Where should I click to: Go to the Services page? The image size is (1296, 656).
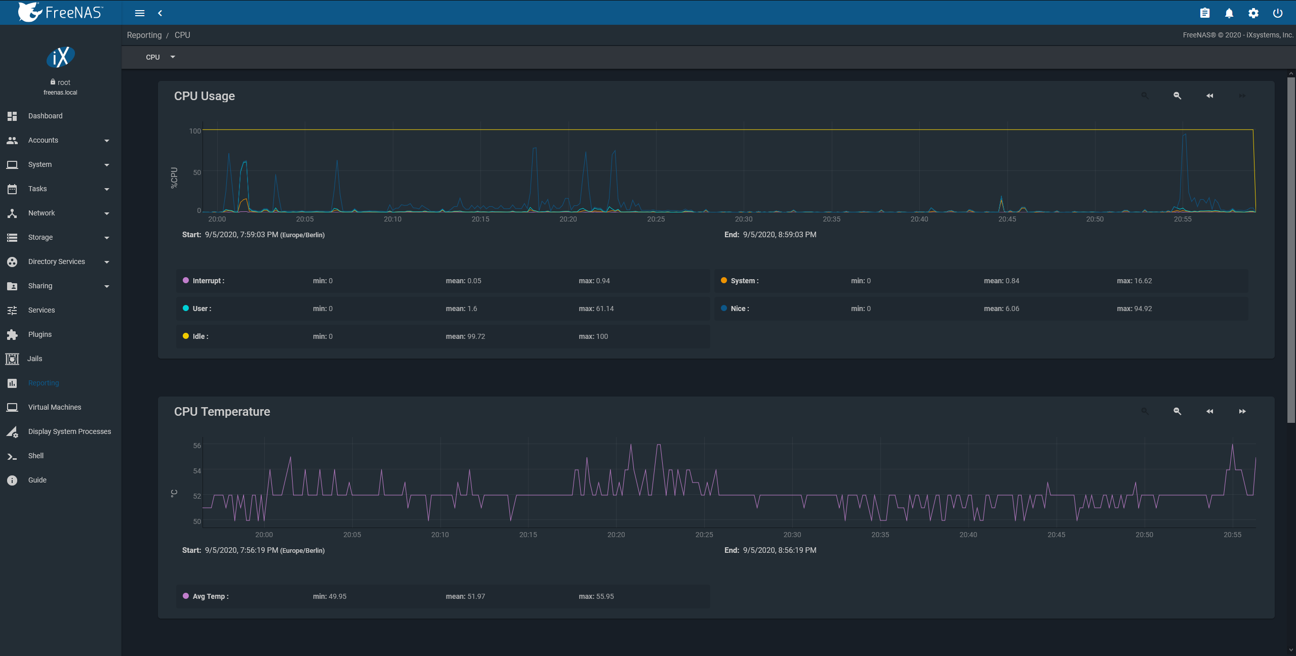point(42,310)
